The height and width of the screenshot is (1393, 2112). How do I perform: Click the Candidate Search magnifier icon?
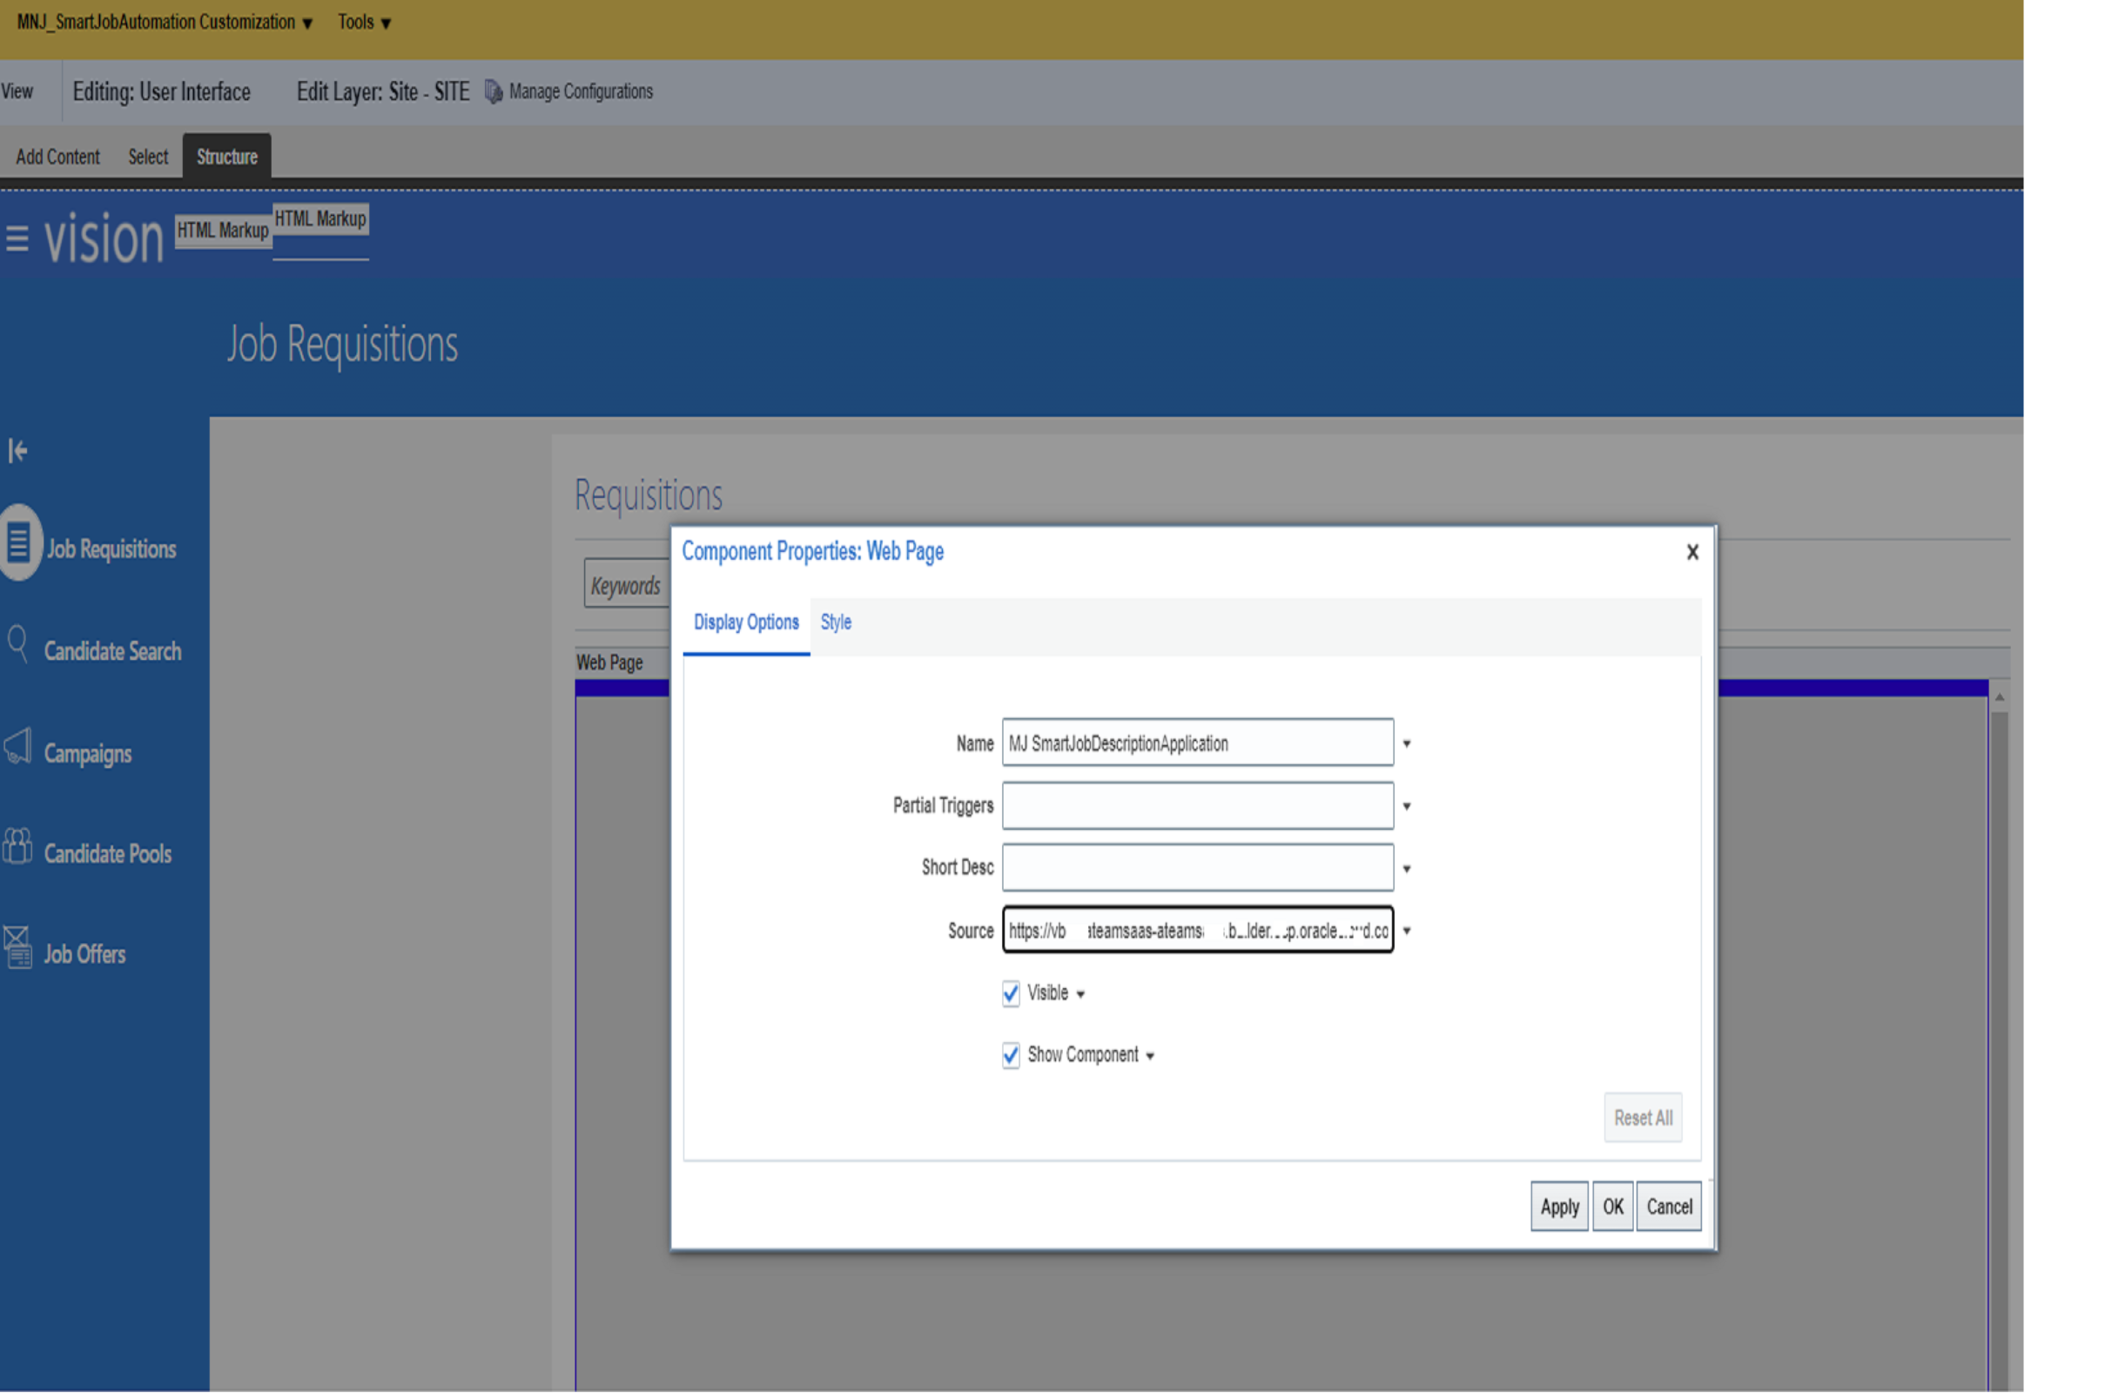pyautogui.click(x=17, y=643)
